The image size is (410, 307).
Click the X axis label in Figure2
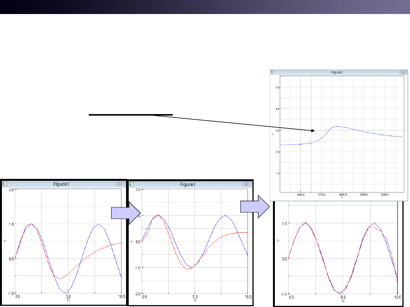point(342,197)
